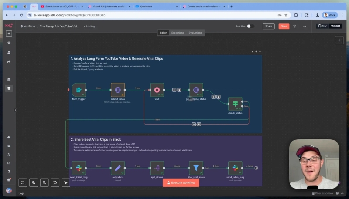The image size is (349, 199).
Task: Click the reset zoom button
Action: (55, 182)
